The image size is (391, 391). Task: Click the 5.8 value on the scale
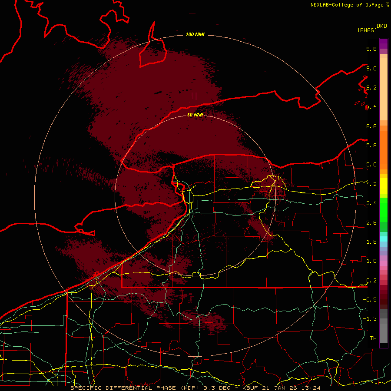[x=371, y=146]
